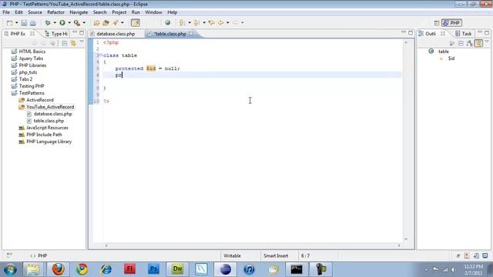
Task: Open the Outline view menu triangle
Action: pyautogui.click(x=487, y=42)
